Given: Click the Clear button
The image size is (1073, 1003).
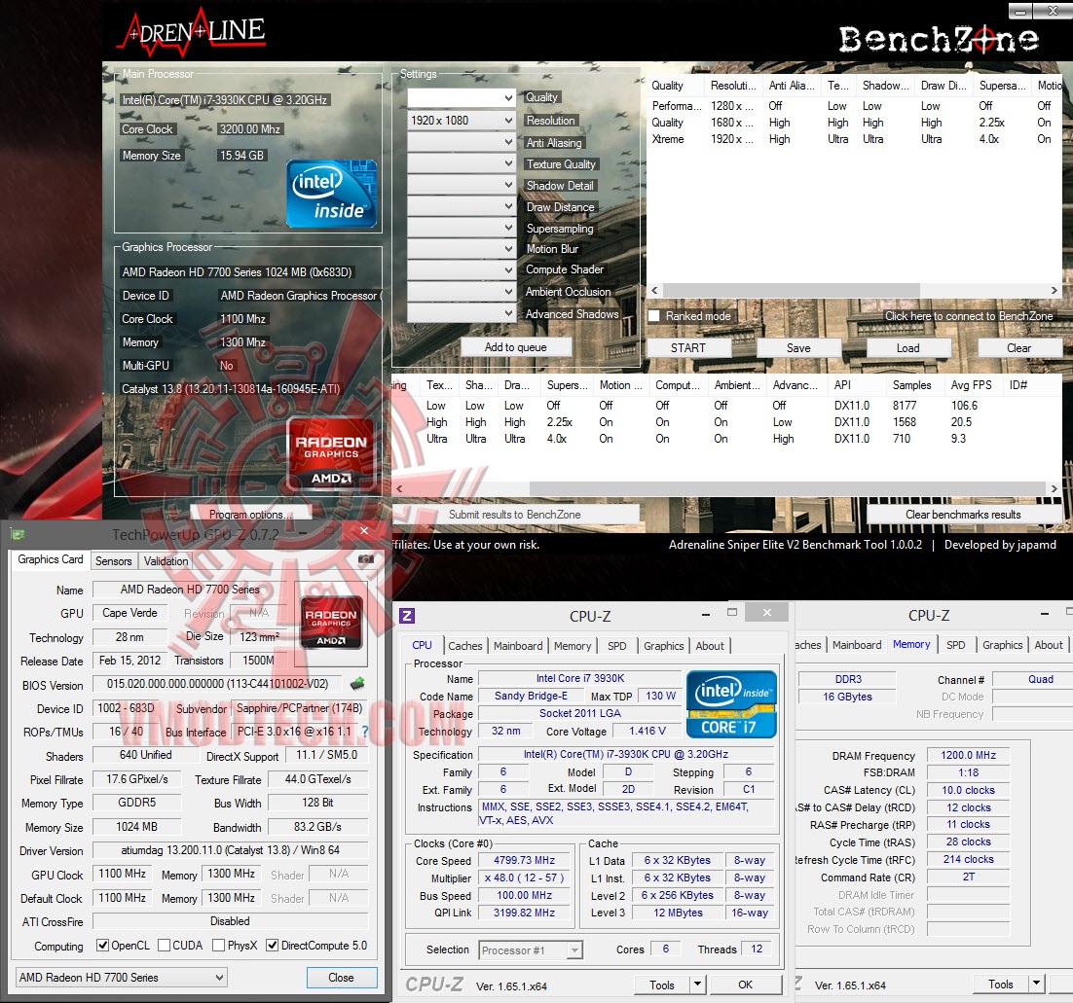Looking at the screenshot, I should coord(1018,348).
